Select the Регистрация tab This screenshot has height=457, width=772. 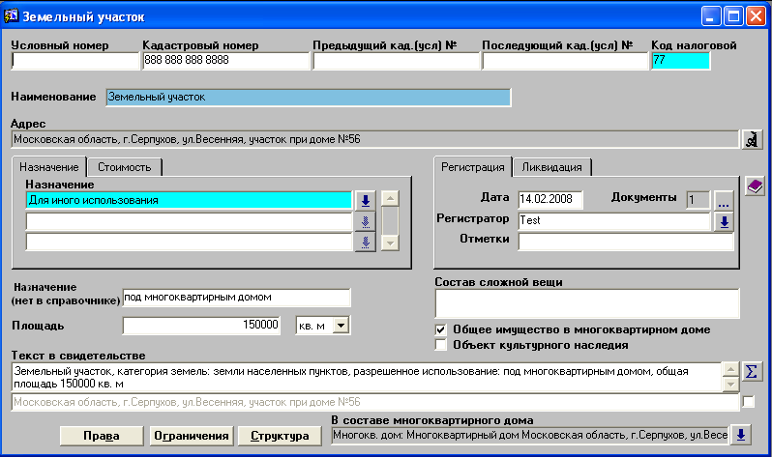(473, 167)
